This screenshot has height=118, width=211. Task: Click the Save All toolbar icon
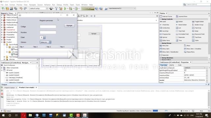click(x=15, y=9)
